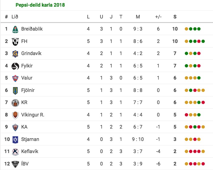Open the Pepsi-deild karla 2018 heading link
213x170 pixels.
pyautogui.click(x=40, y=5)
